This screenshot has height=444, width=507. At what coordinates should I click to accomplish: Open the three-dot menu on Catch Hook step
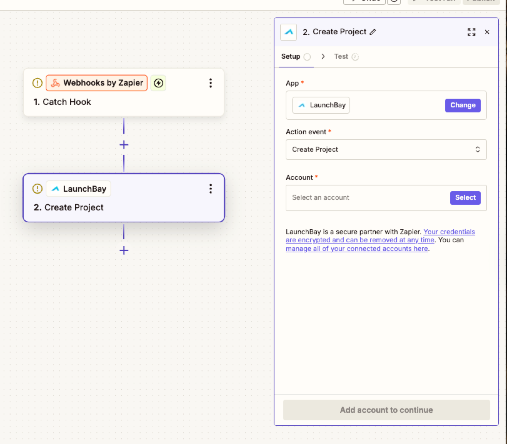click(x=211, y=83)
